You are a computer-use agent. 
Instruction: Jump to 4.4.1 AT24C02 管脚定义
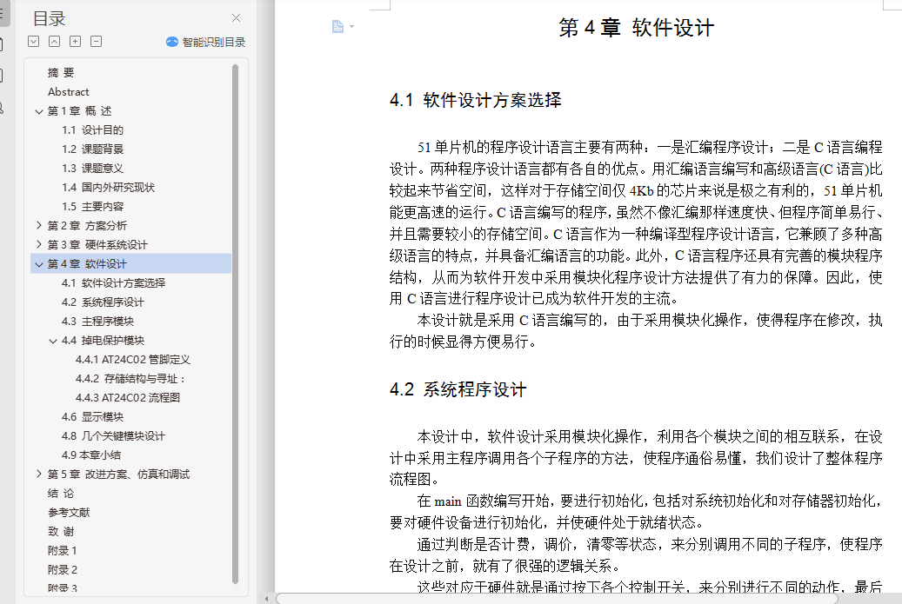[x=133, y=359]
